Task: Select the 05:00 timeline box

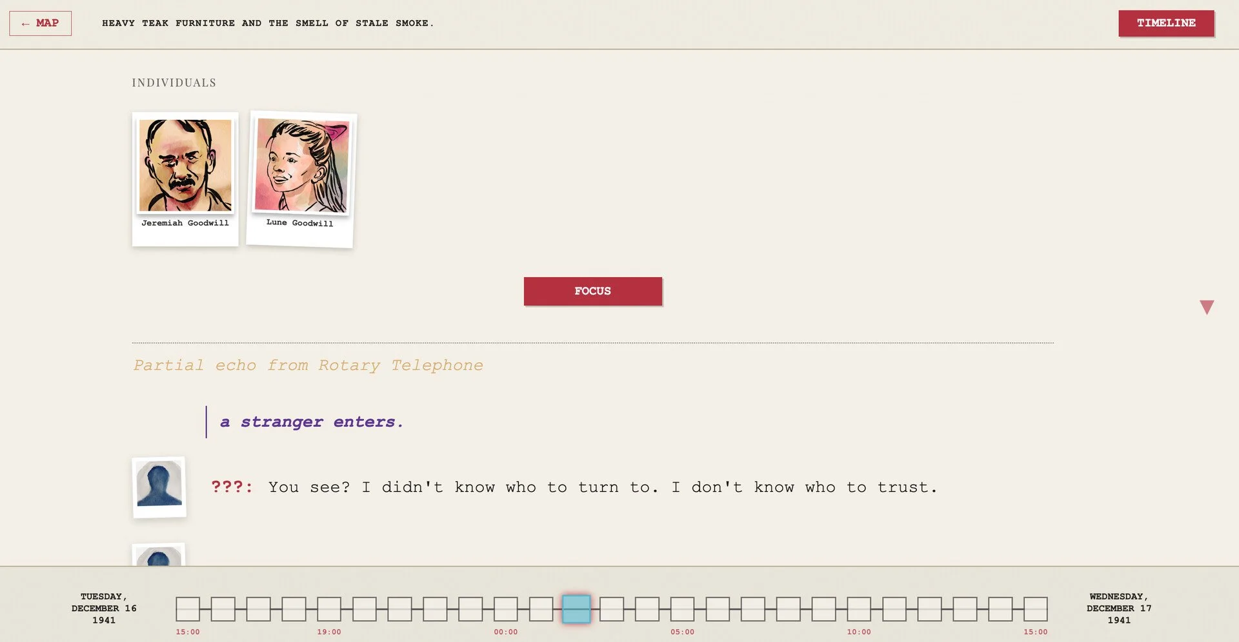Action: 682,609
